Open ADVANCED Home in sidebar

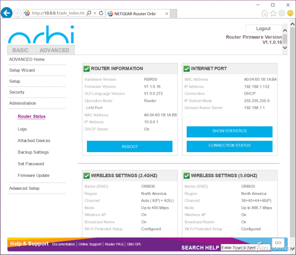coord(27,60)
